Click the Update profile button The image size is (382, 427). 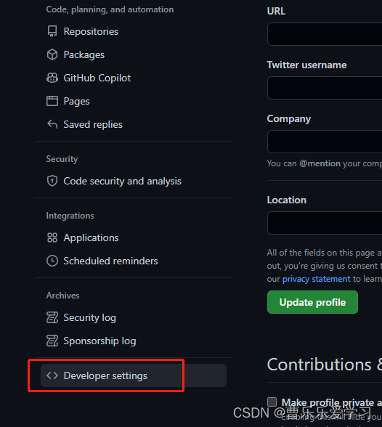(x=312, y=302)
